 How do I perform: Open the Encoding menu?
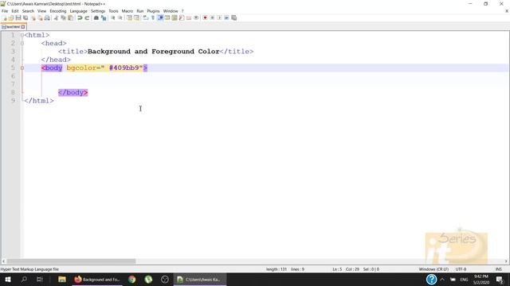pyautogui.click(x=58, y=11)
